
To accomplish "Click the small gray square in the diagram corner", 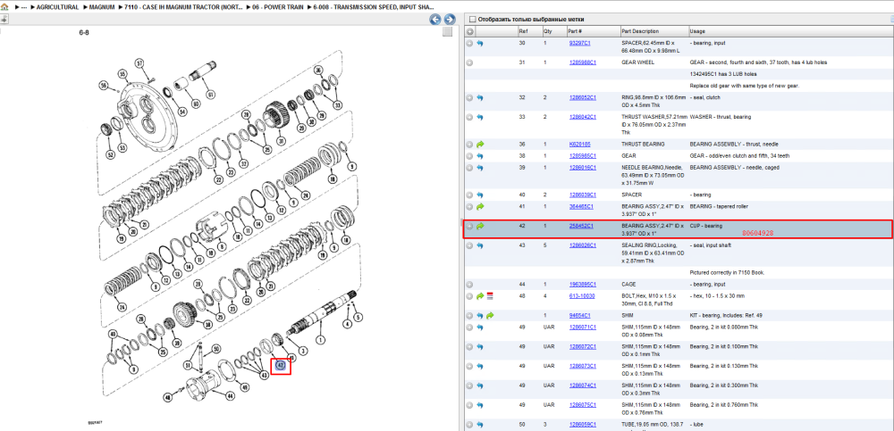I will [x=448, y=32].
